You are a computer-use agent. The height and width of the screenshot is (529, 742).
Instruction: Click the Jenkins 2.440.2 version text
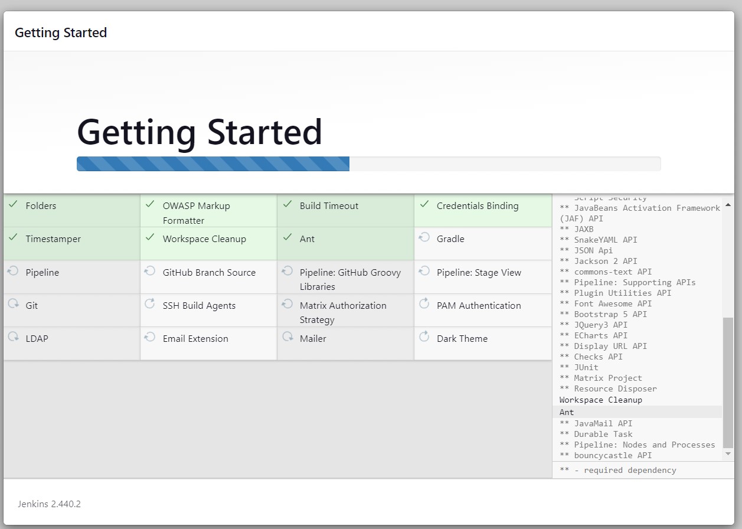49,504
